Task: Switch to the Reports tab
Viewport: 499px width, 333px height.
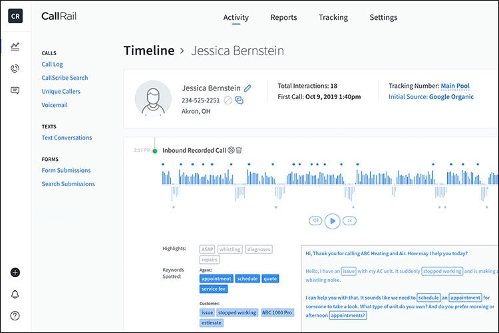Action: tap(283, 17)
